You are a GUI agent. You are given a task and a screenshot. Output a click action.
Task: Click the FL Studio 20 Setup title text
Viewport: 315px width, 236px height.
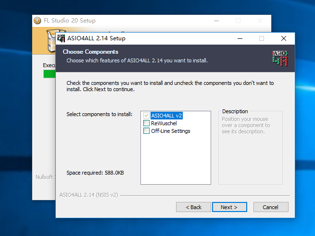(70, 21)
